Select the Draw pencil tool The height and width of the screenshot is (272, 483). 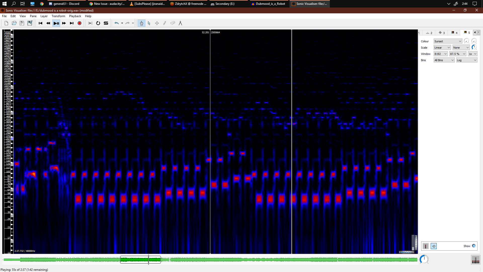(x=165, y=23)
